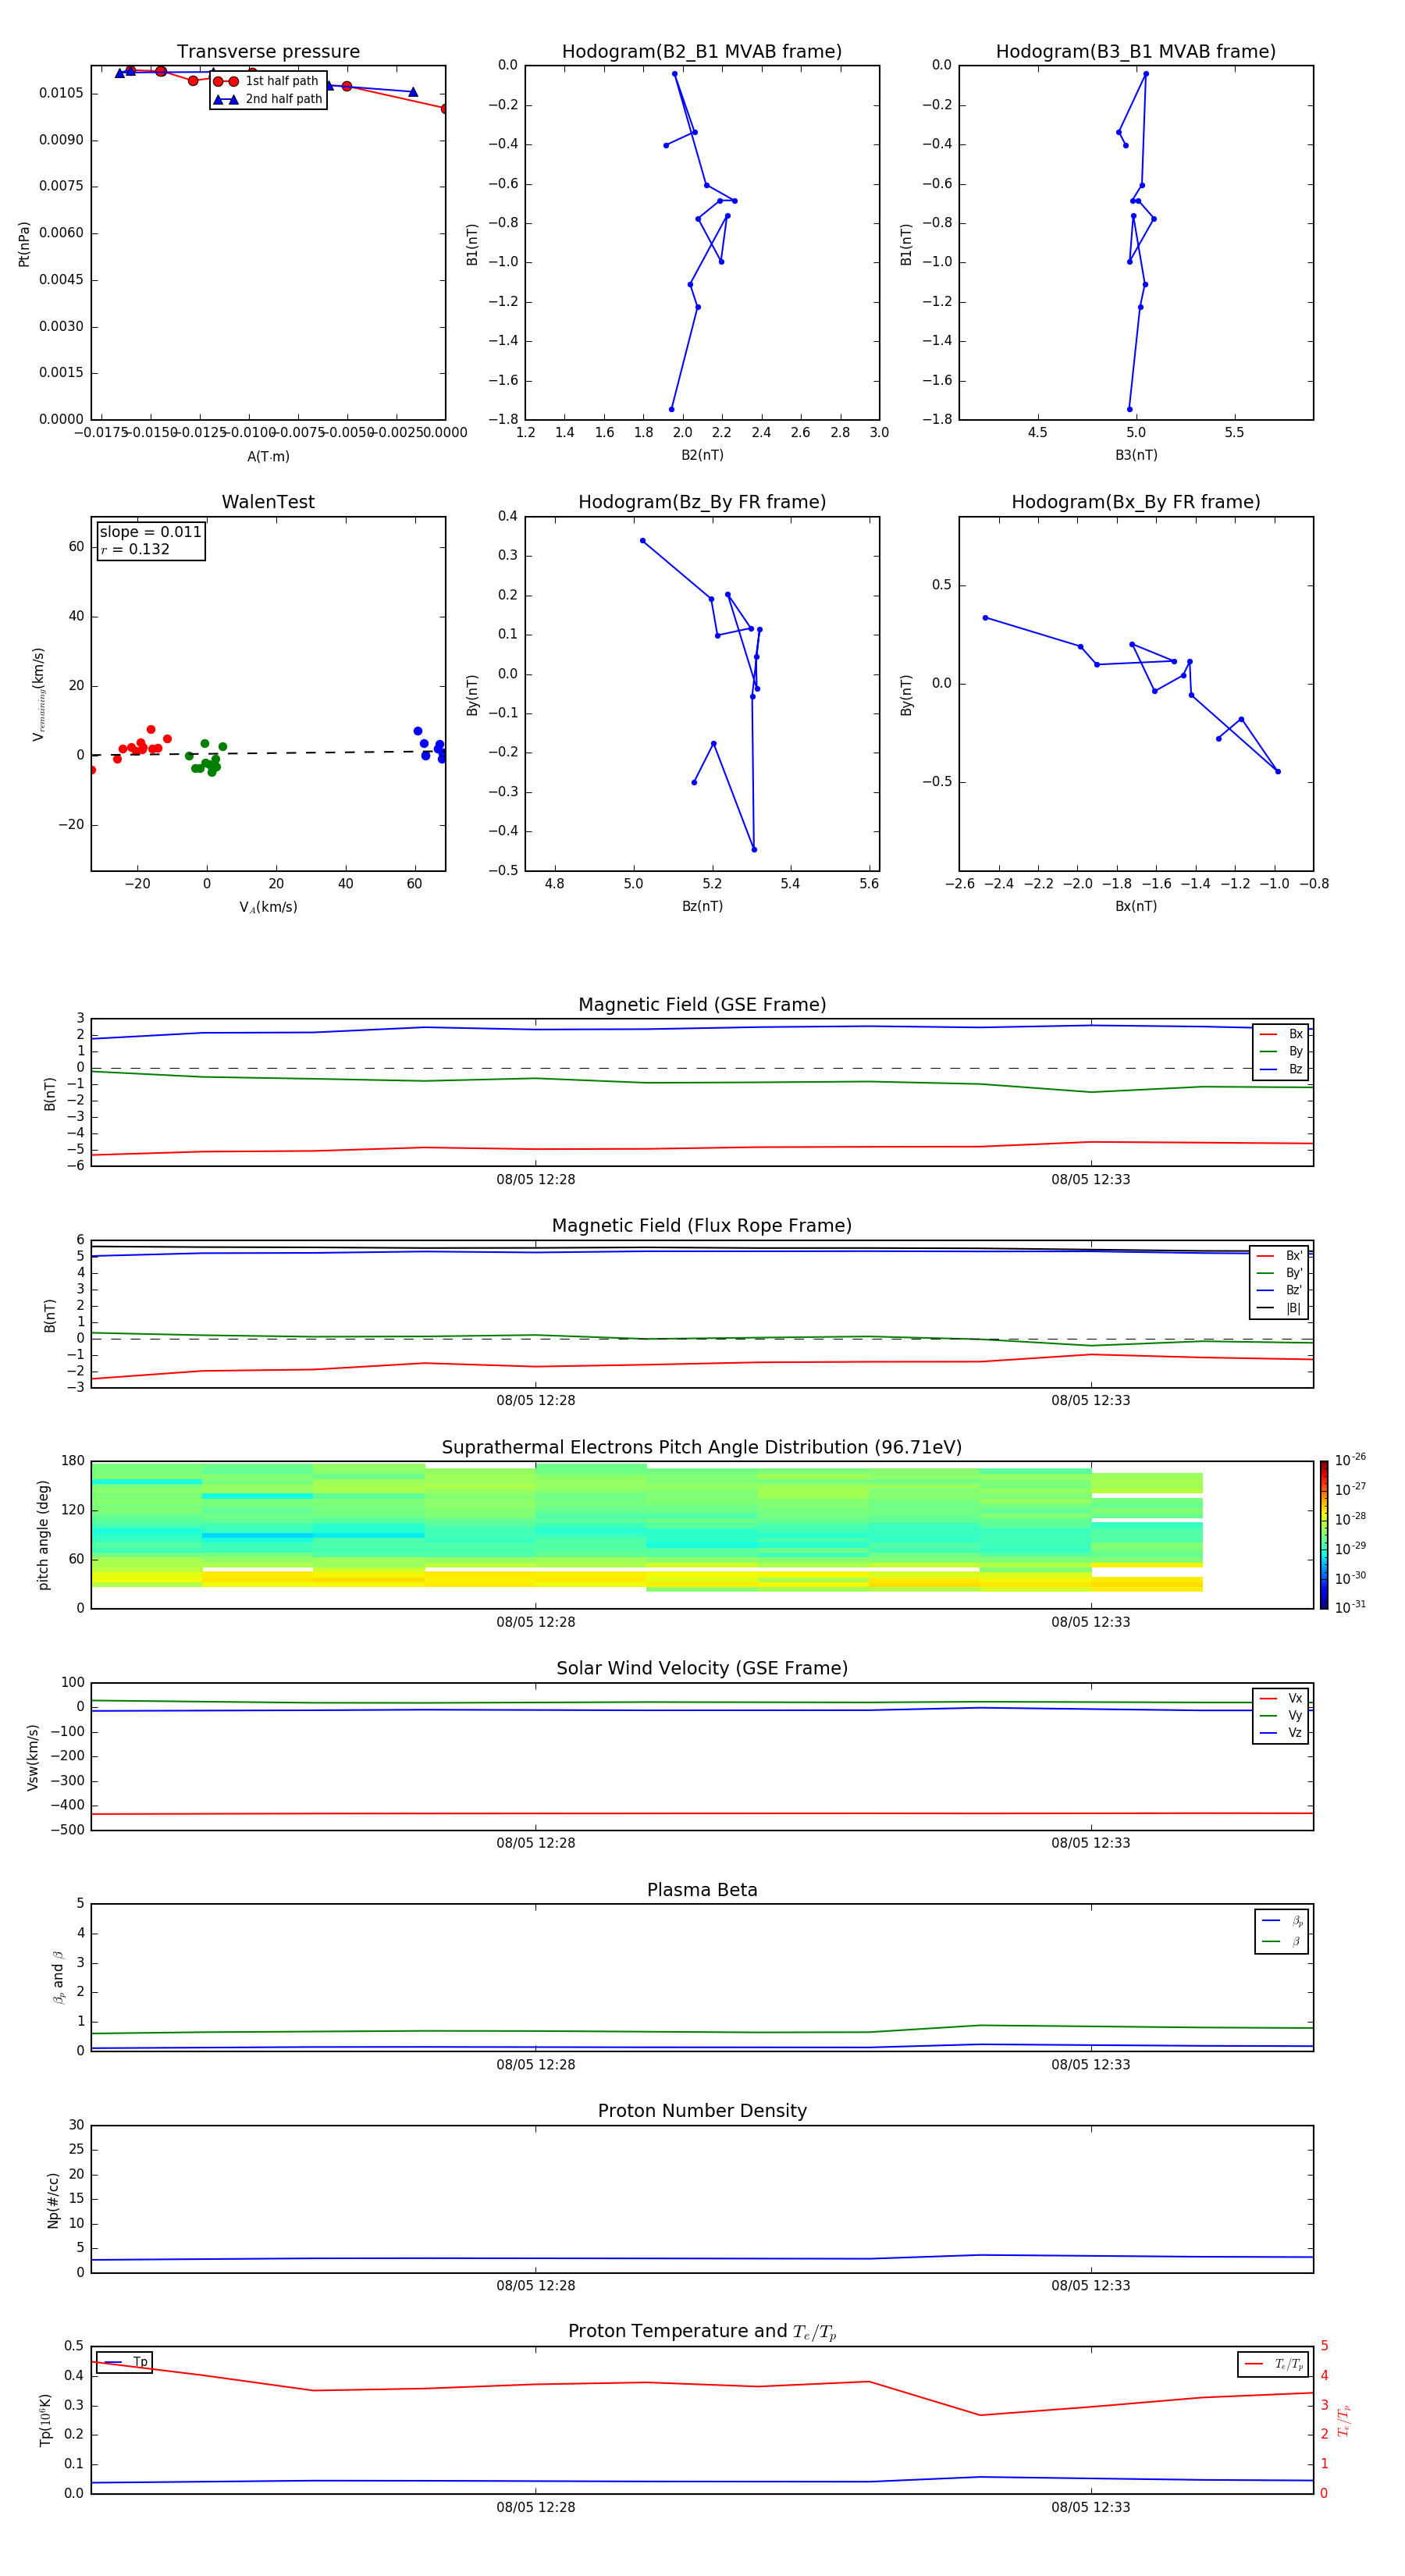Select the 'r = 0.132' annotation
The height and width of the screenshot is (2576, 1405).
[x=135, y=549]
